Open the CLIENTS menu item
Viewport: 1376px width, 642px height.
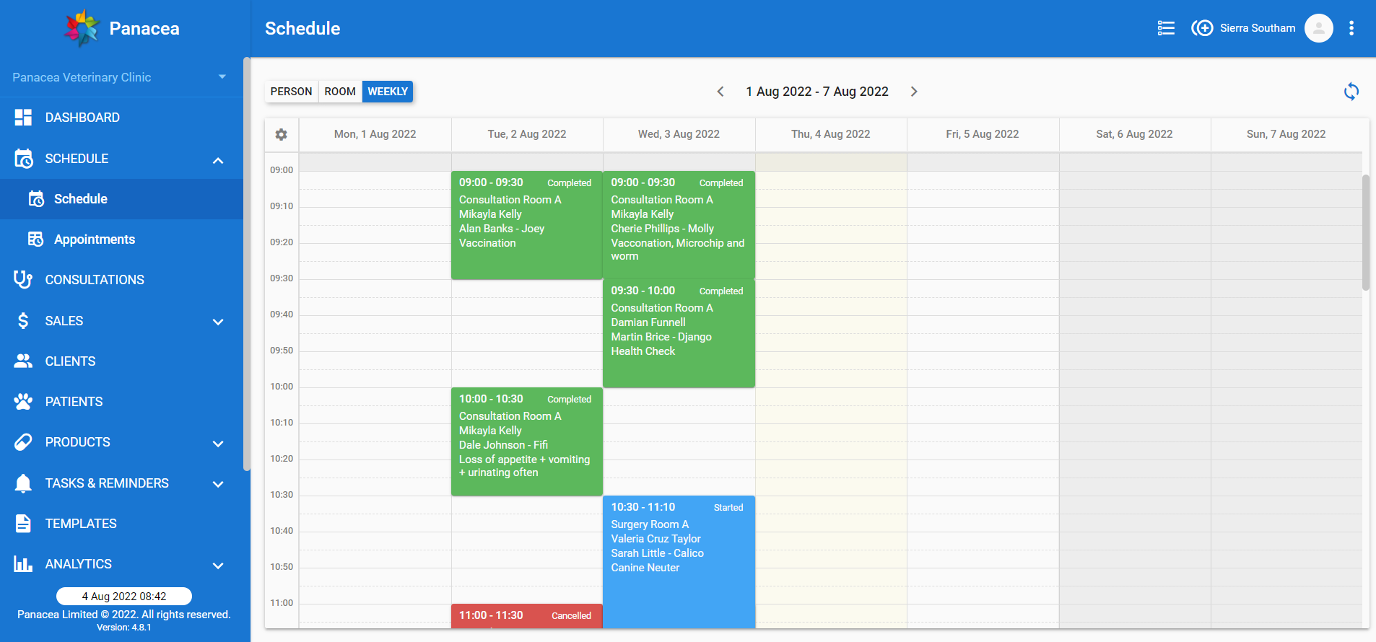point(121,361)
